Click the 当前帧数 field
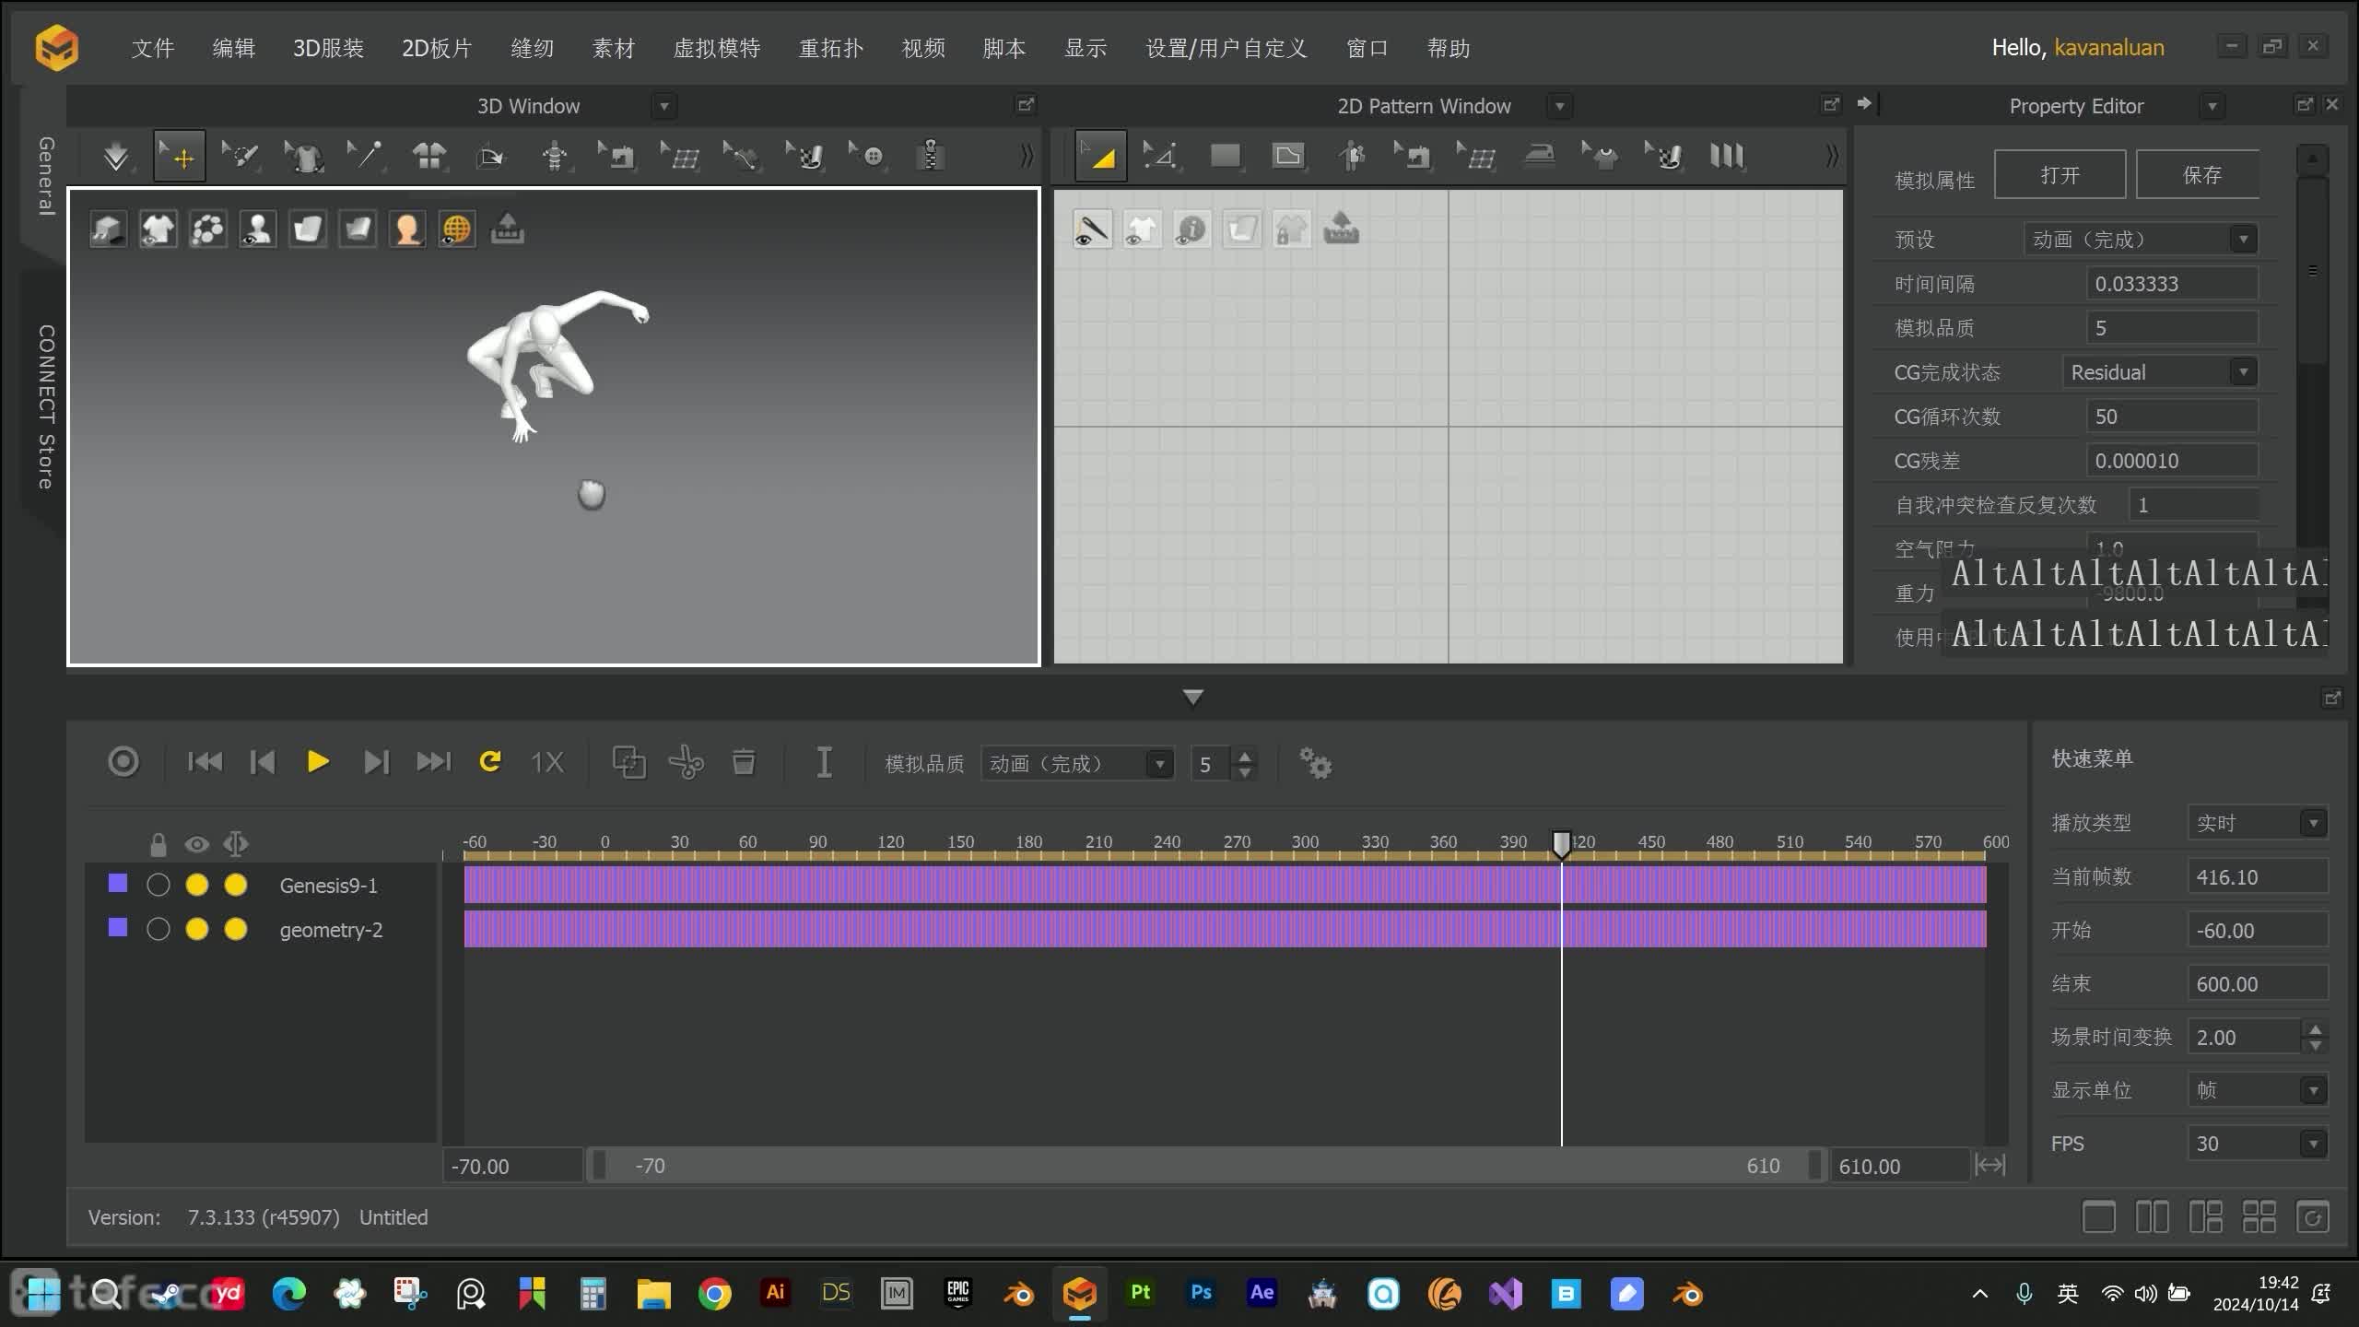2359x1327 pixels. (2258, 876)
